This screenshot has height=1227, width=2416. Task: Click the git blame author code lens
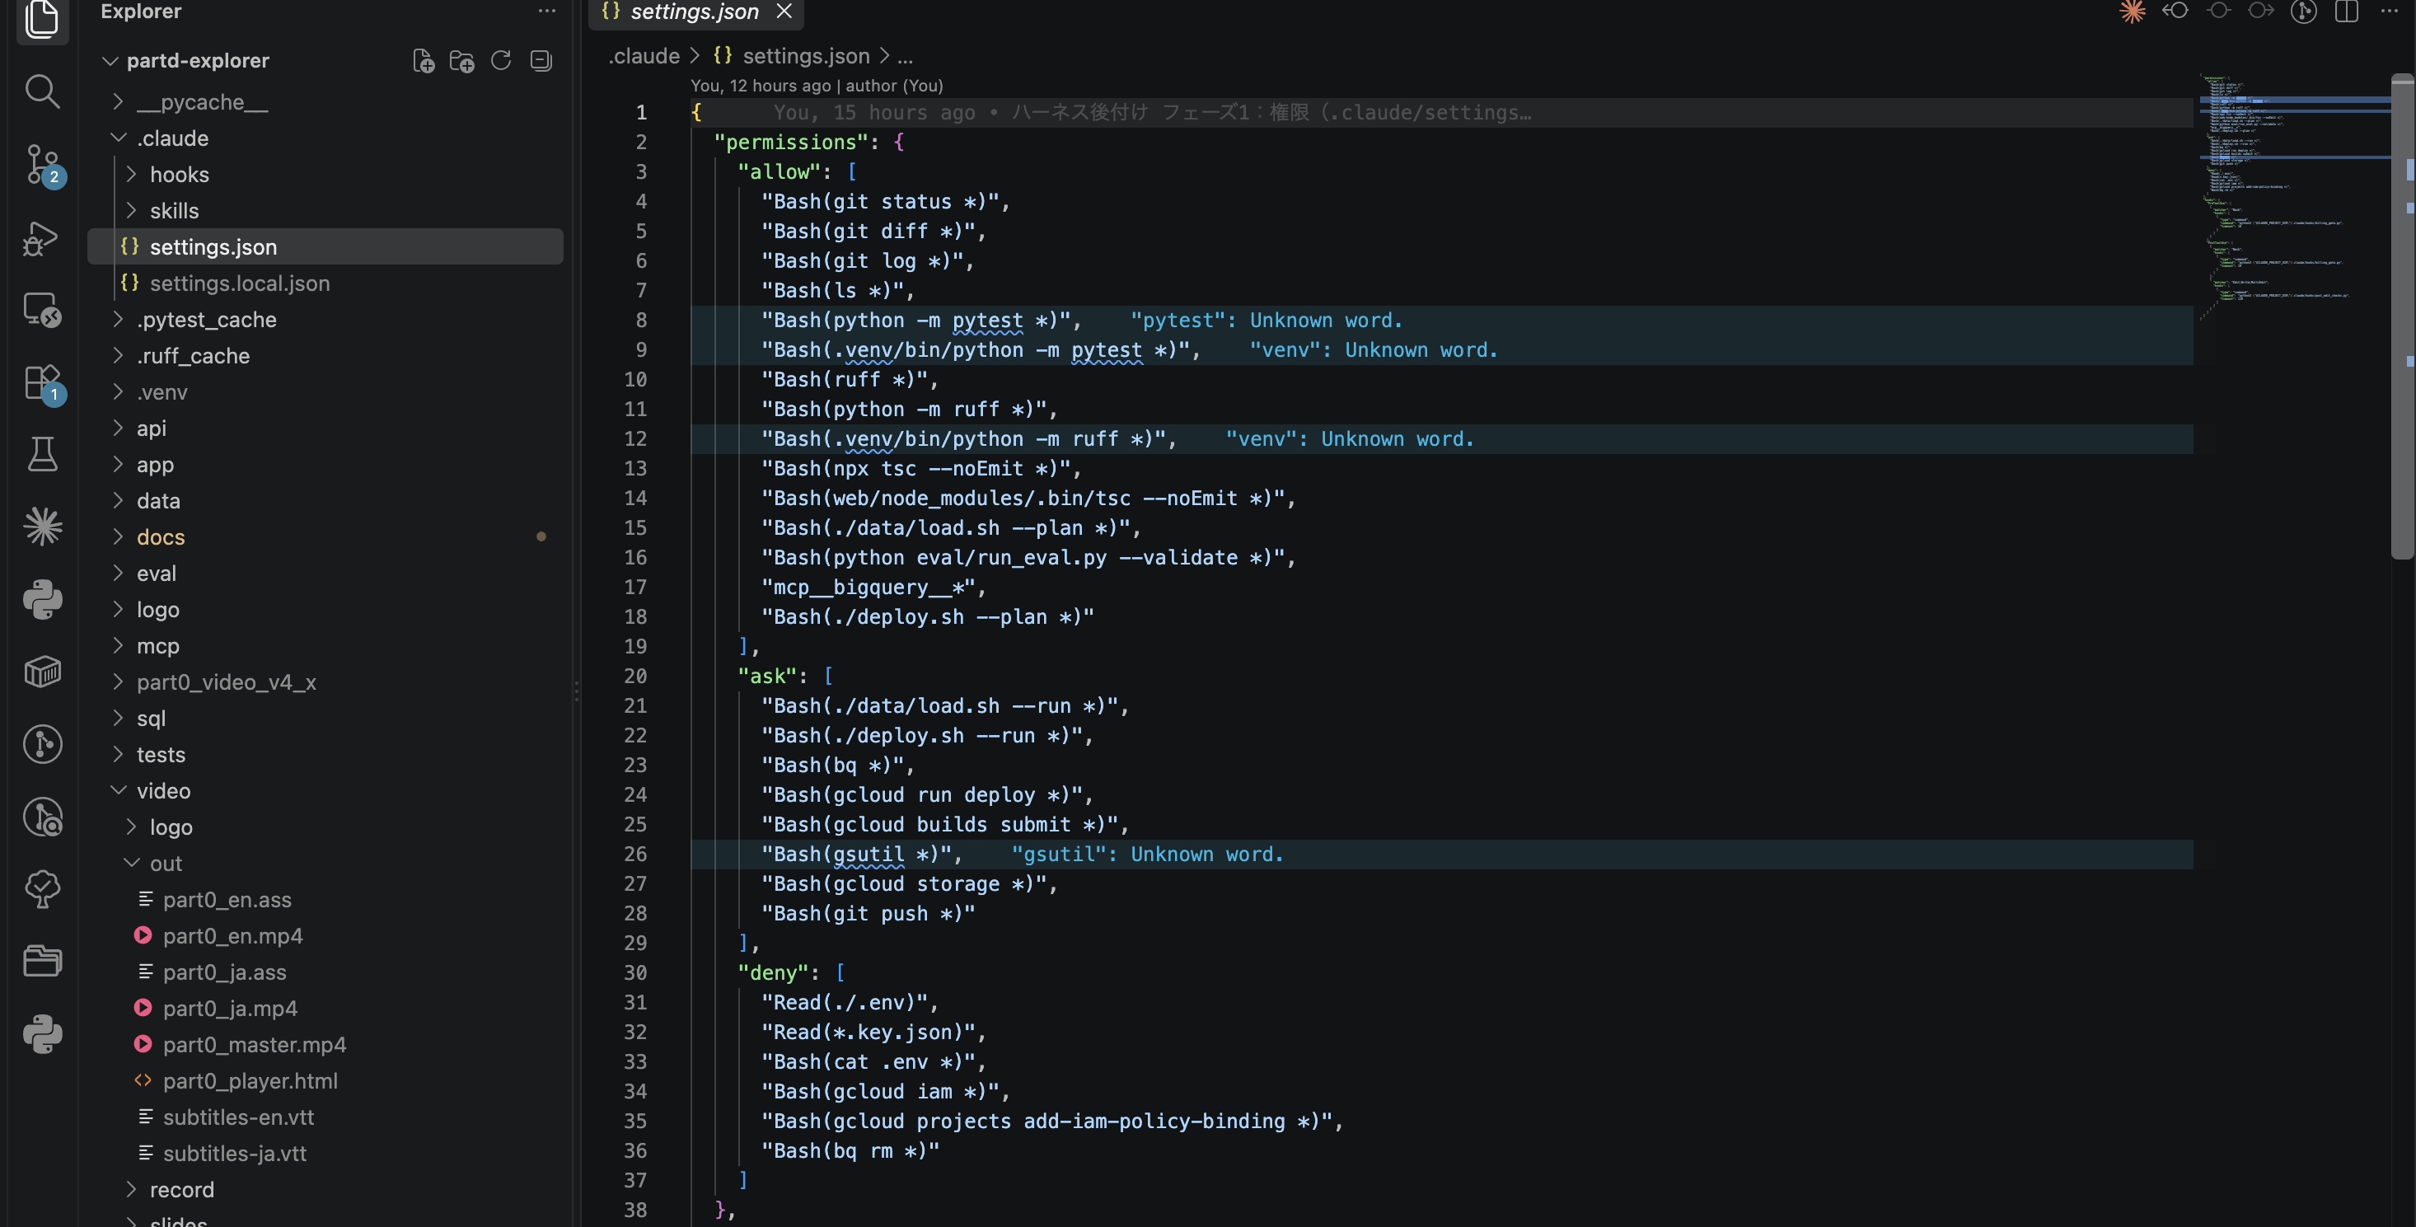817,86
